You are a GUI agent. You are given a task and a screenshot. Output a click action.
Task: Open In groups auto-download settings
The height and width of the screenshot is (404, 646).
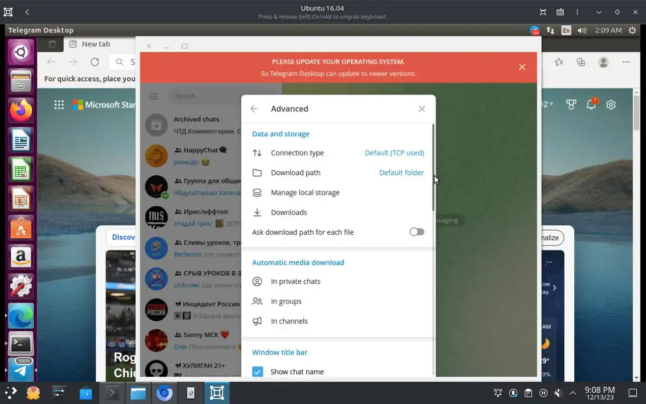point(338,301)
